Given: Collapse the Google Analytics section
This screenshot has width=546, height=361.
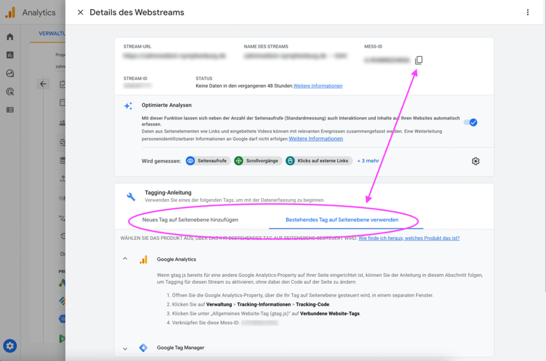Looking at the screenshot, I should [x=125, y=259].
